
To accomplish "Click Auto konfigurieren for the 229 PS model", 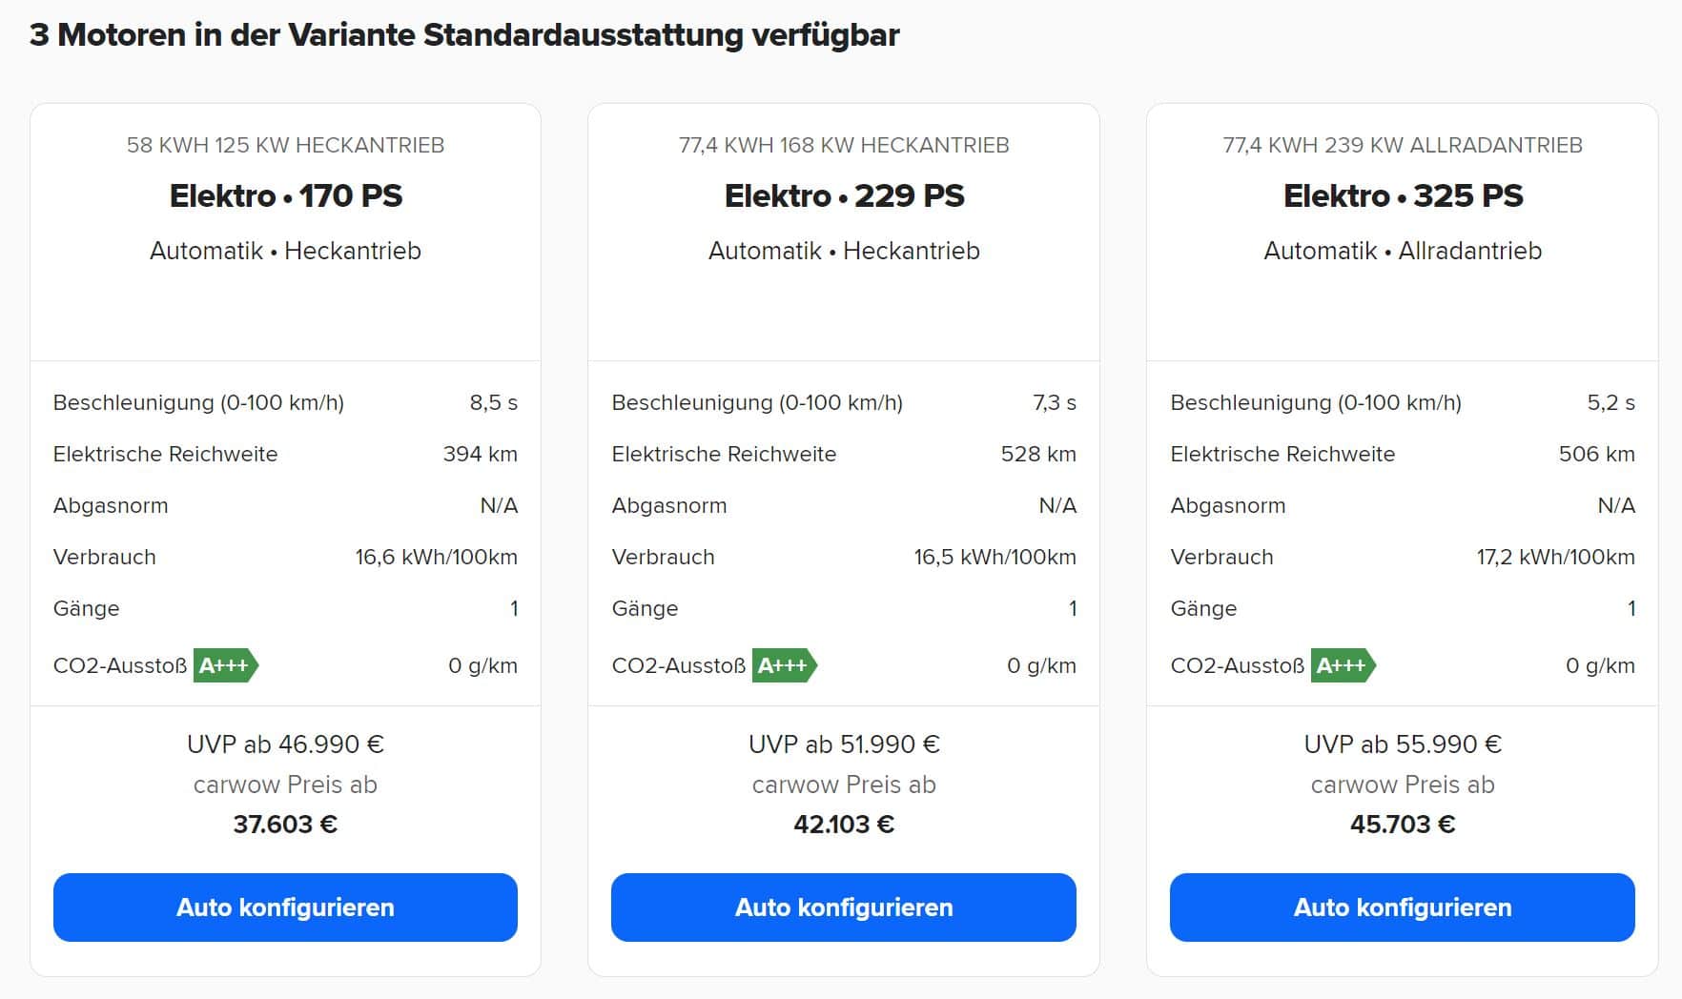I will coord(844,907).
